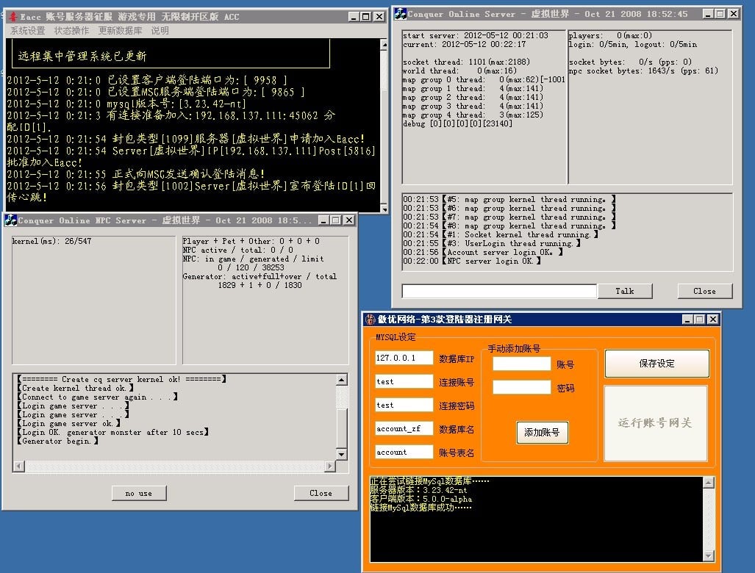Click the 添加账号 button
The height and width of the screenshot is (573, 755).
[542, 433]
